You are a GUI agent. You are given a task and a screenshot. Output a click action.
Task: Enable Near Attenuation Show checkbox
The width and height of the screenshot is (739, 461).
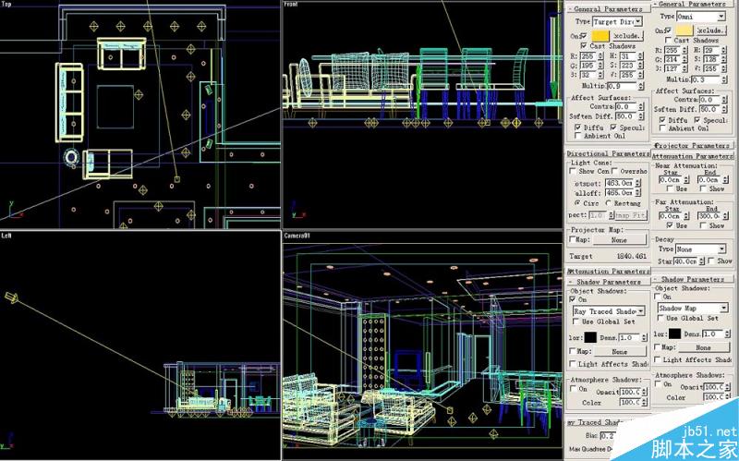click(x=703, y=188)
